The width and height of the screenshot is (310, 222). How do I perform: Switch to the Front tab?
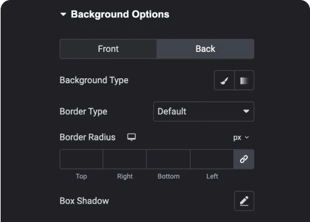(x=108, y=49)
